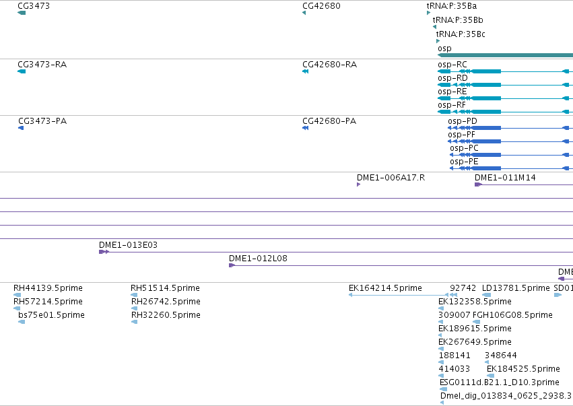The width and height of the screenshot is (573, 406).
Task: Select the tRNA:P:35Ba feature label
Action: point(452,6)
